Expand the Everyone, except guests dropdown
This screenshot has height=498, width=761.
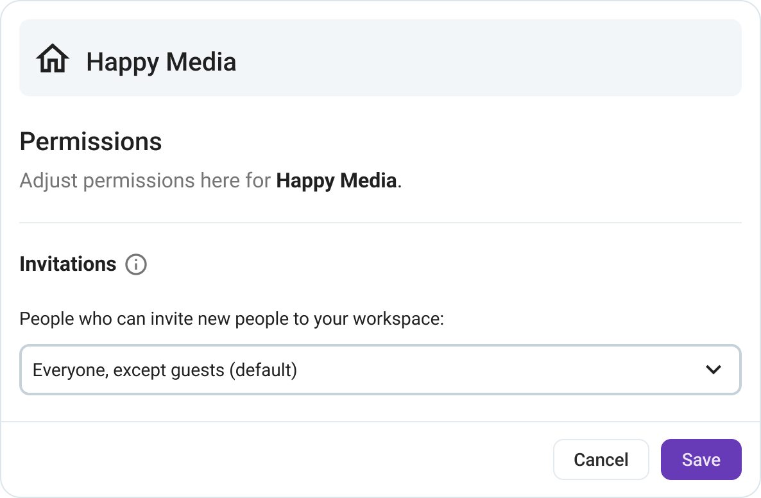380,370
